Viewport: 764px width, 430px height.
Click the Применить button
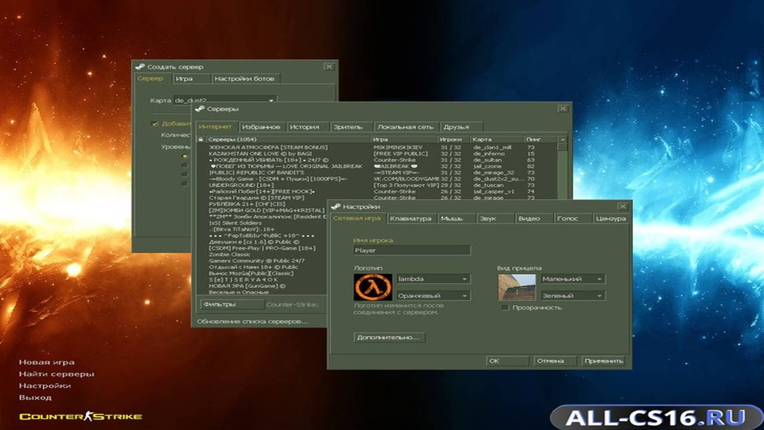tap(603, 361)
